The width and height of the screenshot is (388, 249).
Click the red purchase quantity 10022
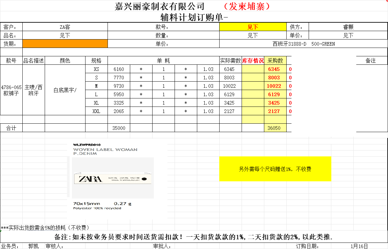(x=274, y=86)
